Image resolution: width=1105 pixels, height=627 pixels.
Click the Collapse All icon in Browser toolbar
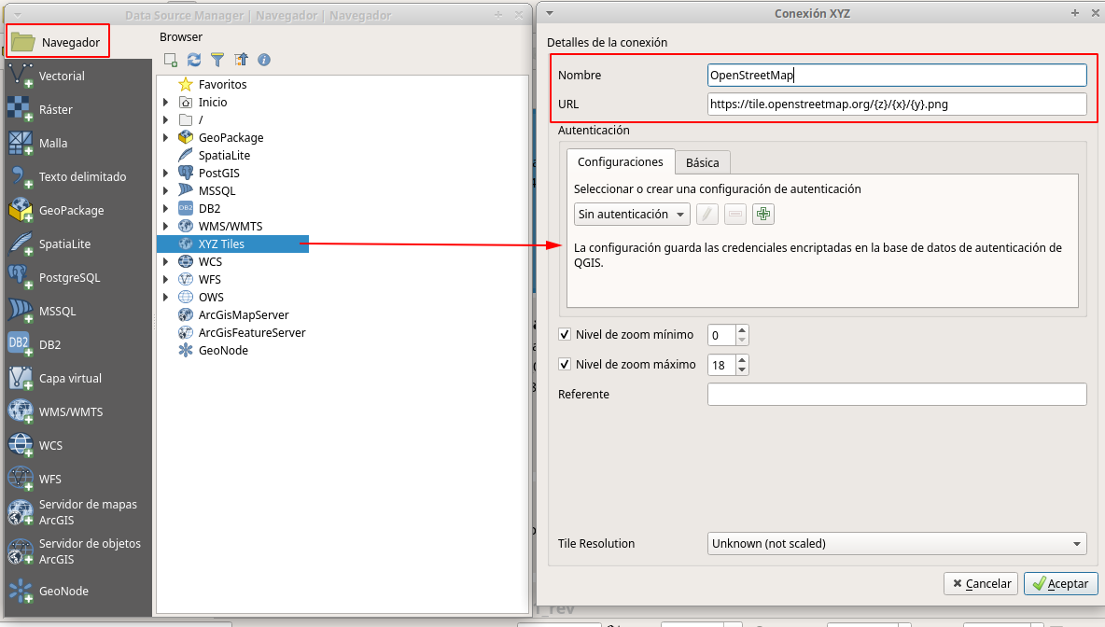tap(242, 60)
